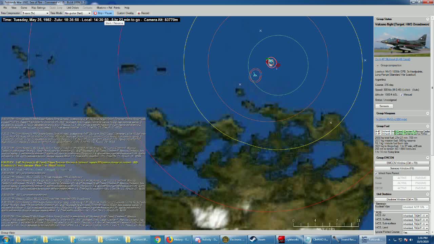Open Ignore Plotted Course dropdown
This screenshot has height=244, width=434.
click(415, 232)
